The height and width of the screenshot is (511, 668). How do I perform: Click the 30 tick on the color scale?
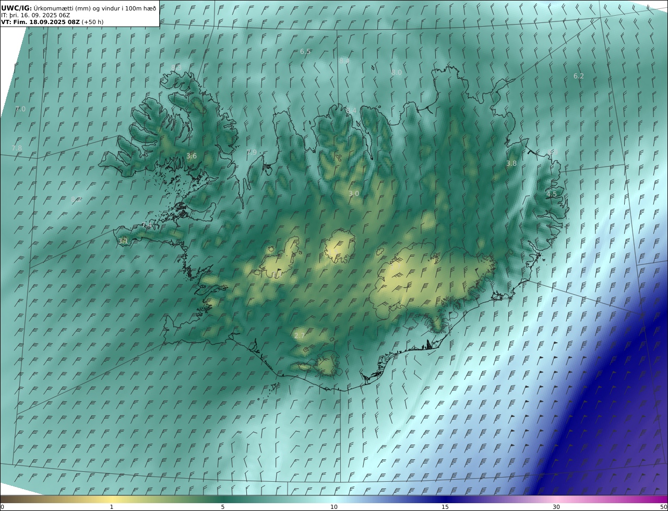[556, 507]
